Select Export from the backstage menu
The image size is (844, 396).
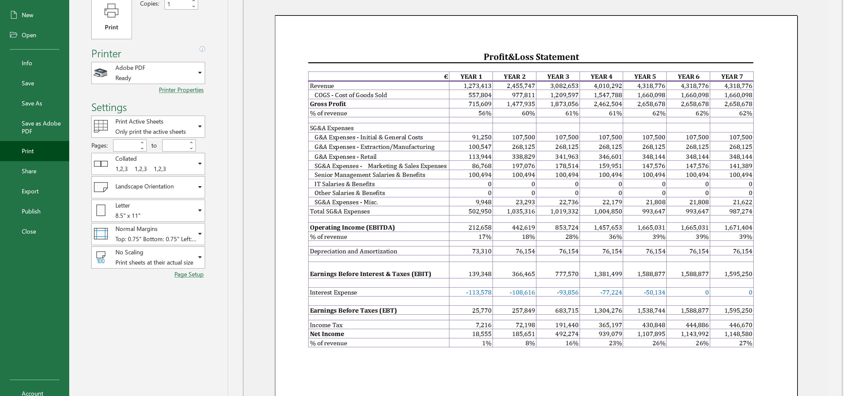coord(30,191)
